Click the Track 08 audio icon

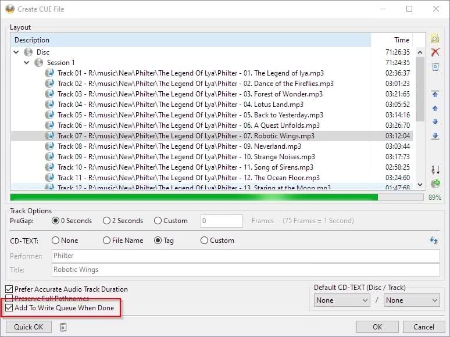[x=49, y=146]
